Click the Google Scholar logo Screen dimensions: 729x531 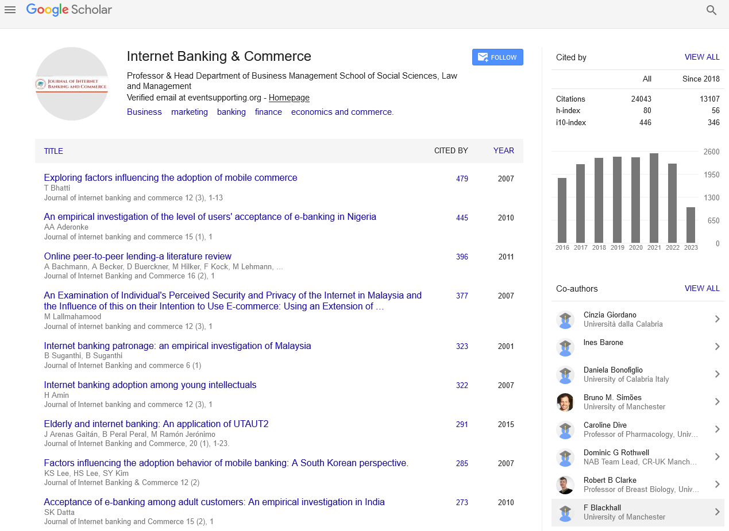click(69, 10)
